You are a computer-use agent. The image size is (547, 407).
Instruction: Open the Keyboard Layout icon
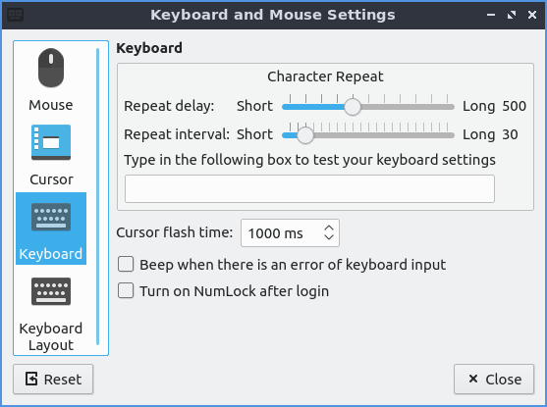point(51,291)
